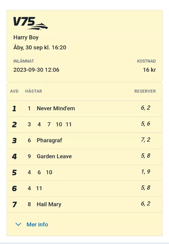169x244 pixels.
Task: Click race number 4 icon
Action: point(14,156)
